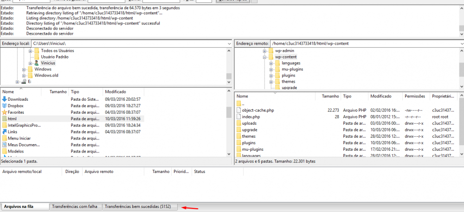Screen dimensions: 464x212
Task: Click the index.php file icon
Action: click(238, 117)
